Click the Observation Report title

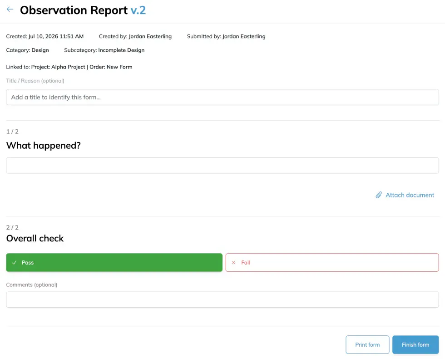click(x=74, y=10)
